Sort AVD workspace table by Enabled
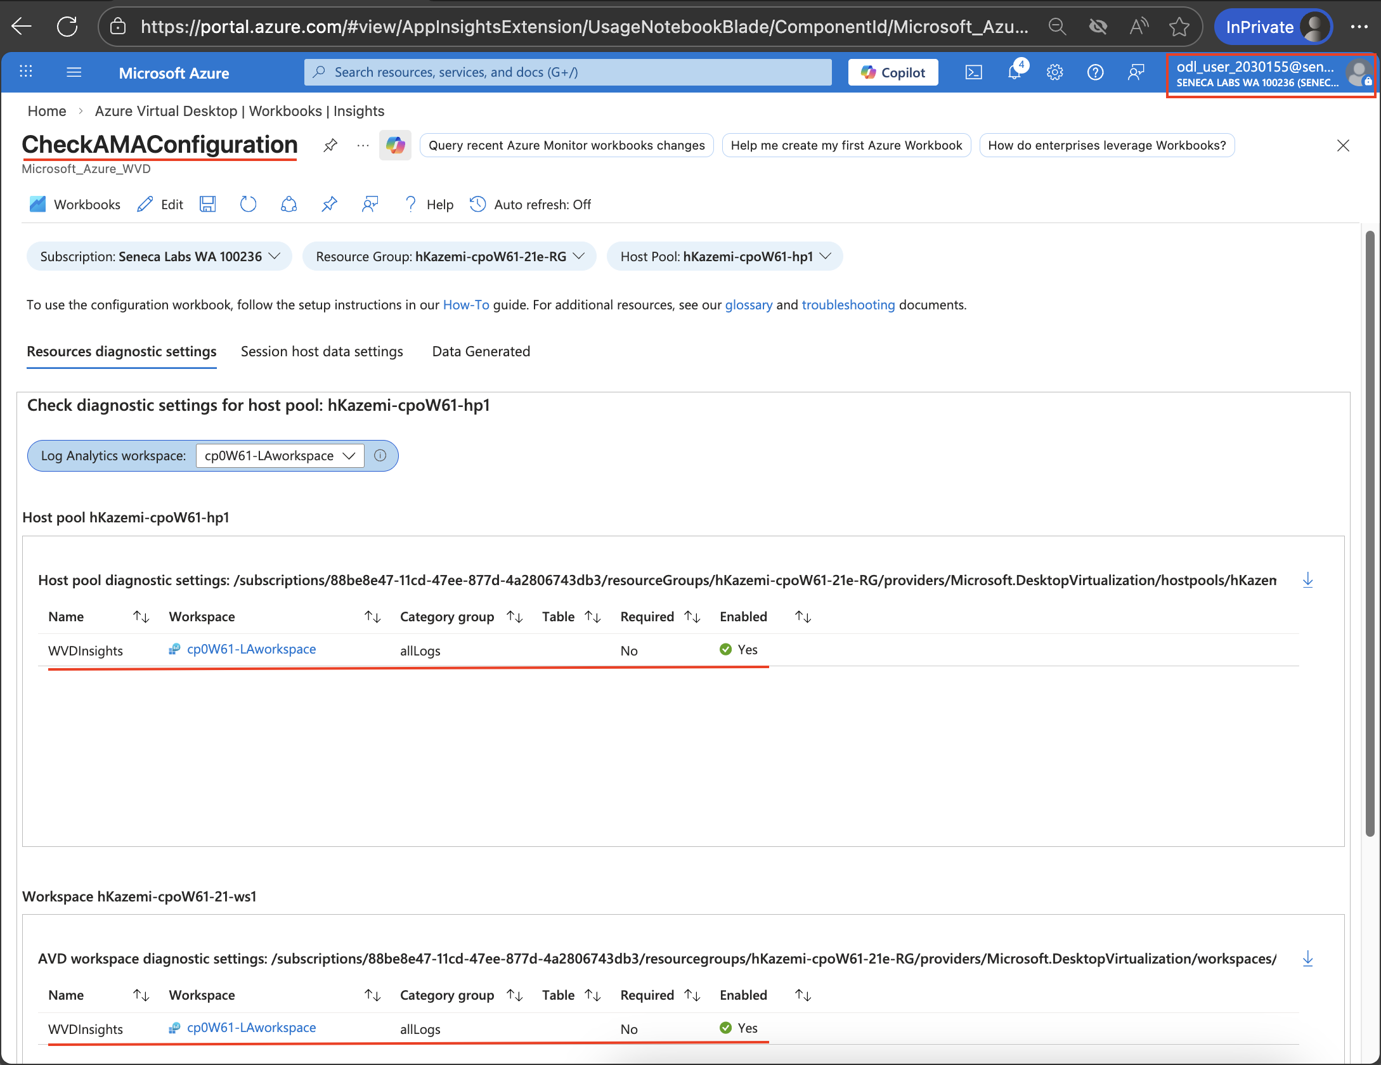 [x=803, y=995]
